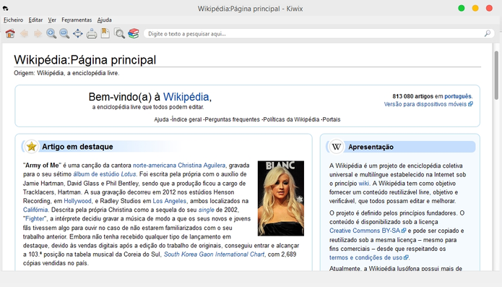Open South Korea Gaon International Chart link

(215, 254)
